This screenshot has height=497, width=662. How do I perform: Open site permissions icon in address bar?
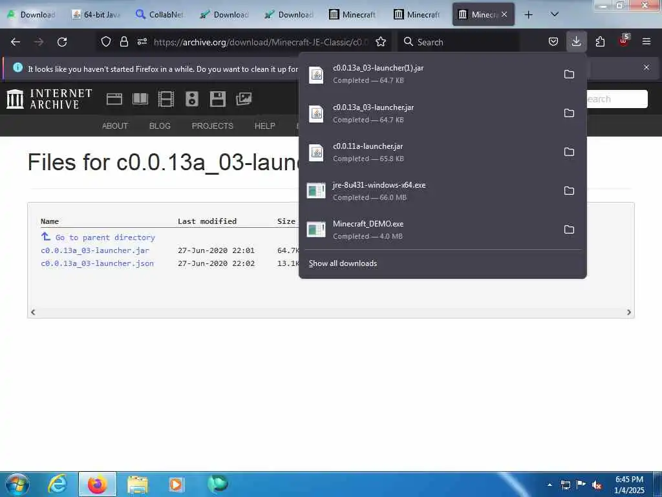(142, 42)
